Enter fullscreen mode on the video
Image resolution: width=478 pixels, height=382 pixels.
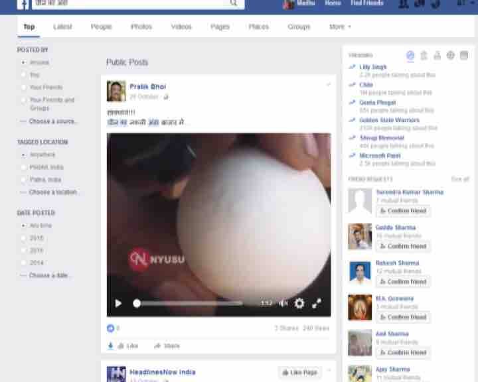click(x=317, y=303)
